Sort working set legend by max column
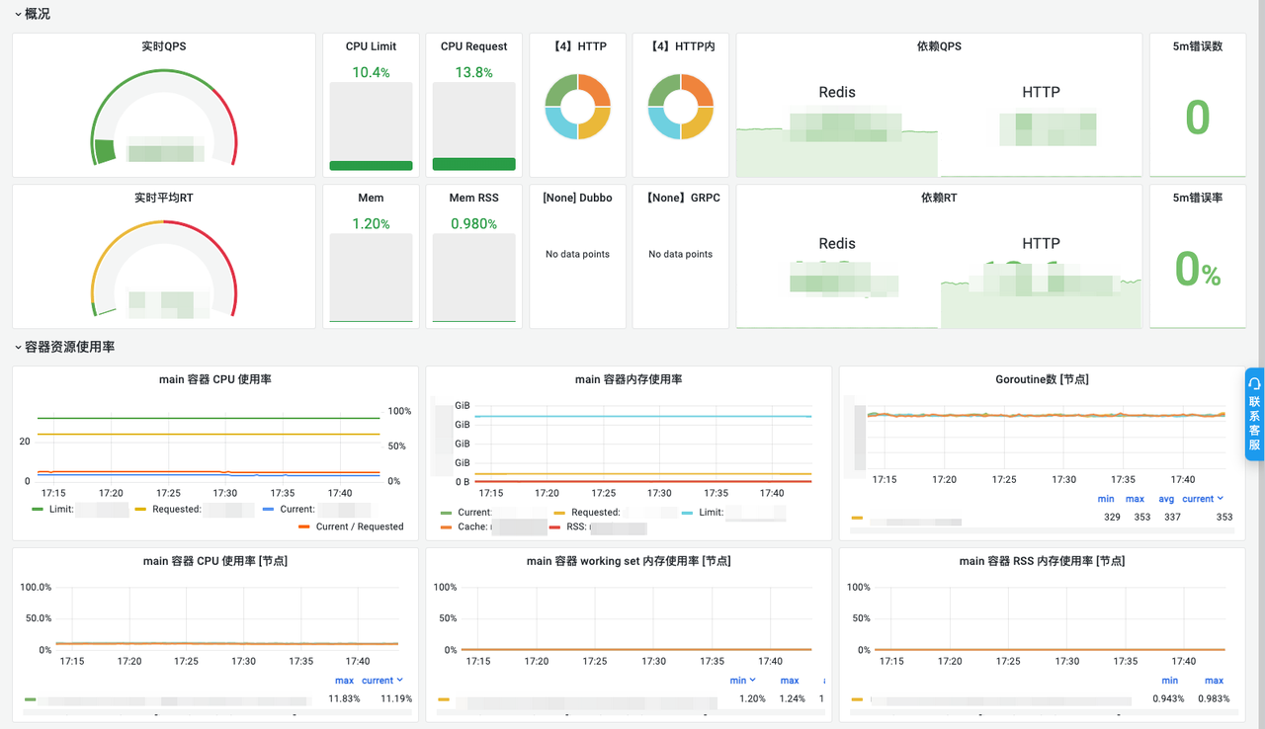This screenshot has width=1265, height=729. point(790,681)
